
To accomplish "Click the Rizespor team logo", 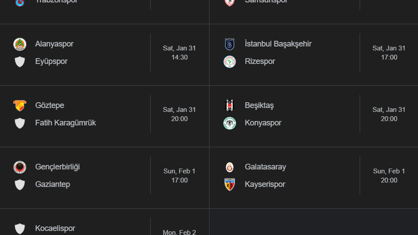I will [x=230, y=62].
